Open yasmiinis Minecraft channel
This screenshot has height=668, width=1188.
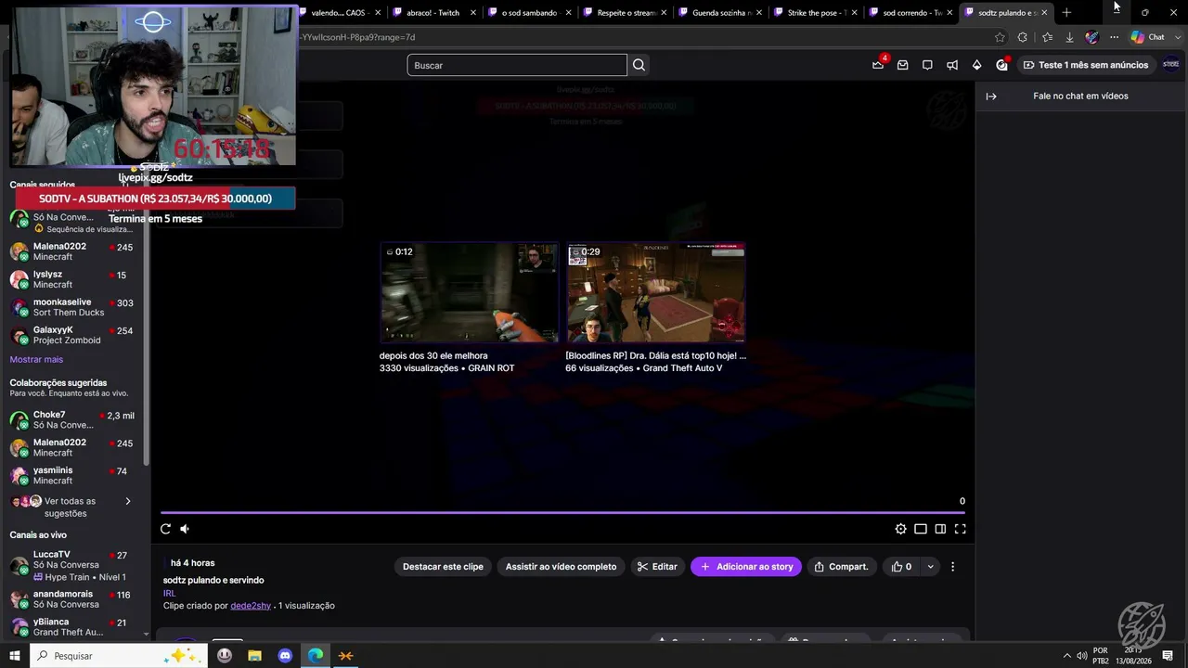(x=74, y=475)
